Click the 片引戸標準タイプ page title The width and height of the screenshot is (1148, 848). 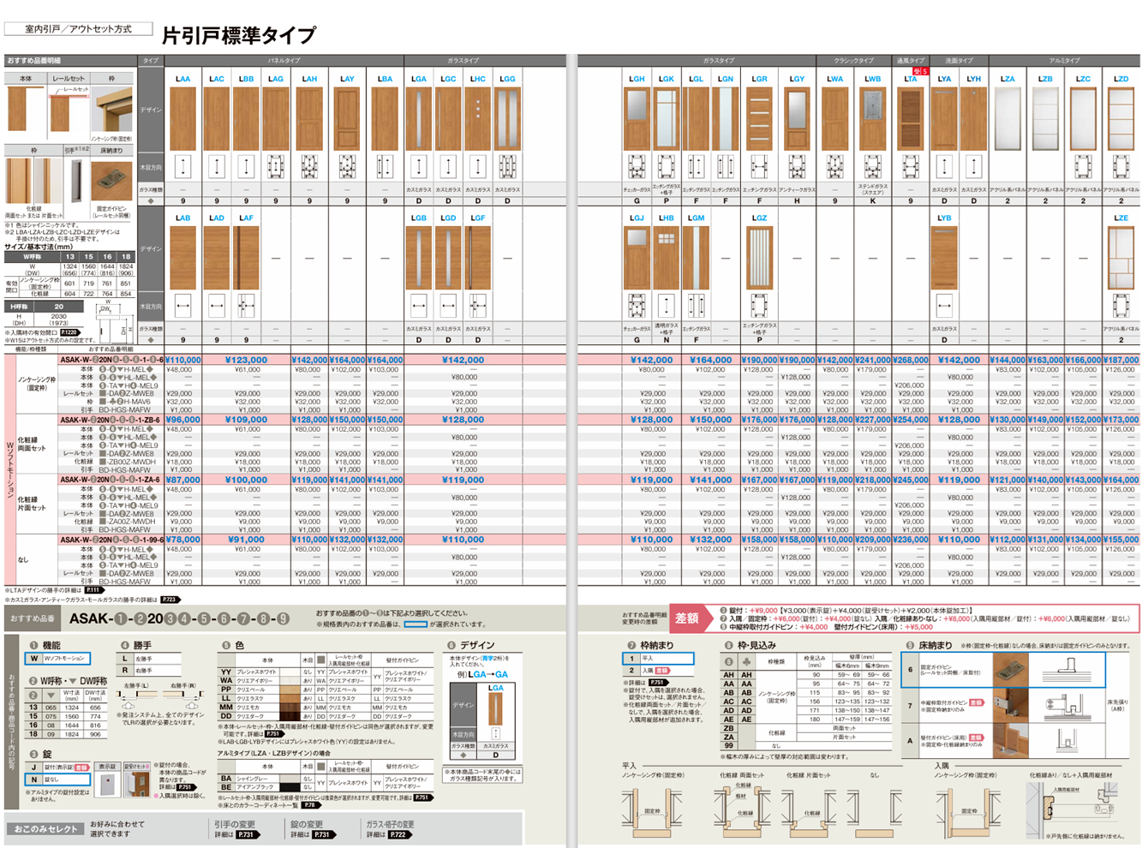(x=239, y=35)
